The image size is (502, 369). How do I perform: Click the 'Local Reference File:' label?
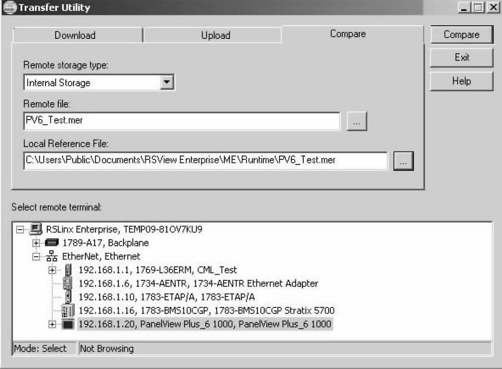66,143
